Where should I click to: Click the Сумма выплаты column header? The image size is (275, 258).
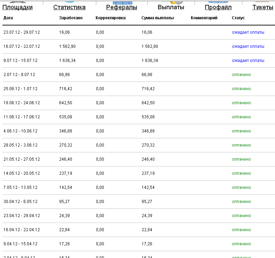(157, 18)
